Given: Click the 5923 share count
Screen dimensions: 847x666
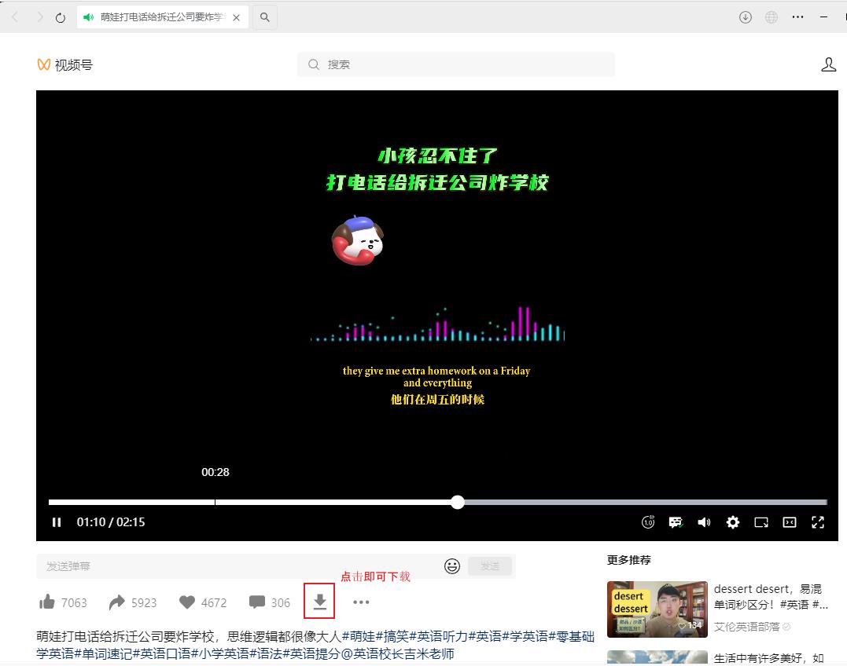Looking at the screenshot, I should [x=144, y=602].
